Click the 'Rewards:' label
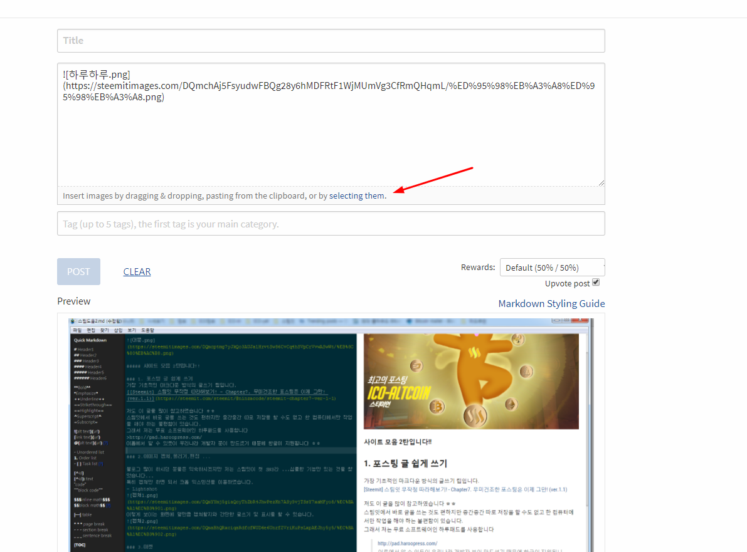The height and width of the screenshot is (552, 747). pos(478,268)
